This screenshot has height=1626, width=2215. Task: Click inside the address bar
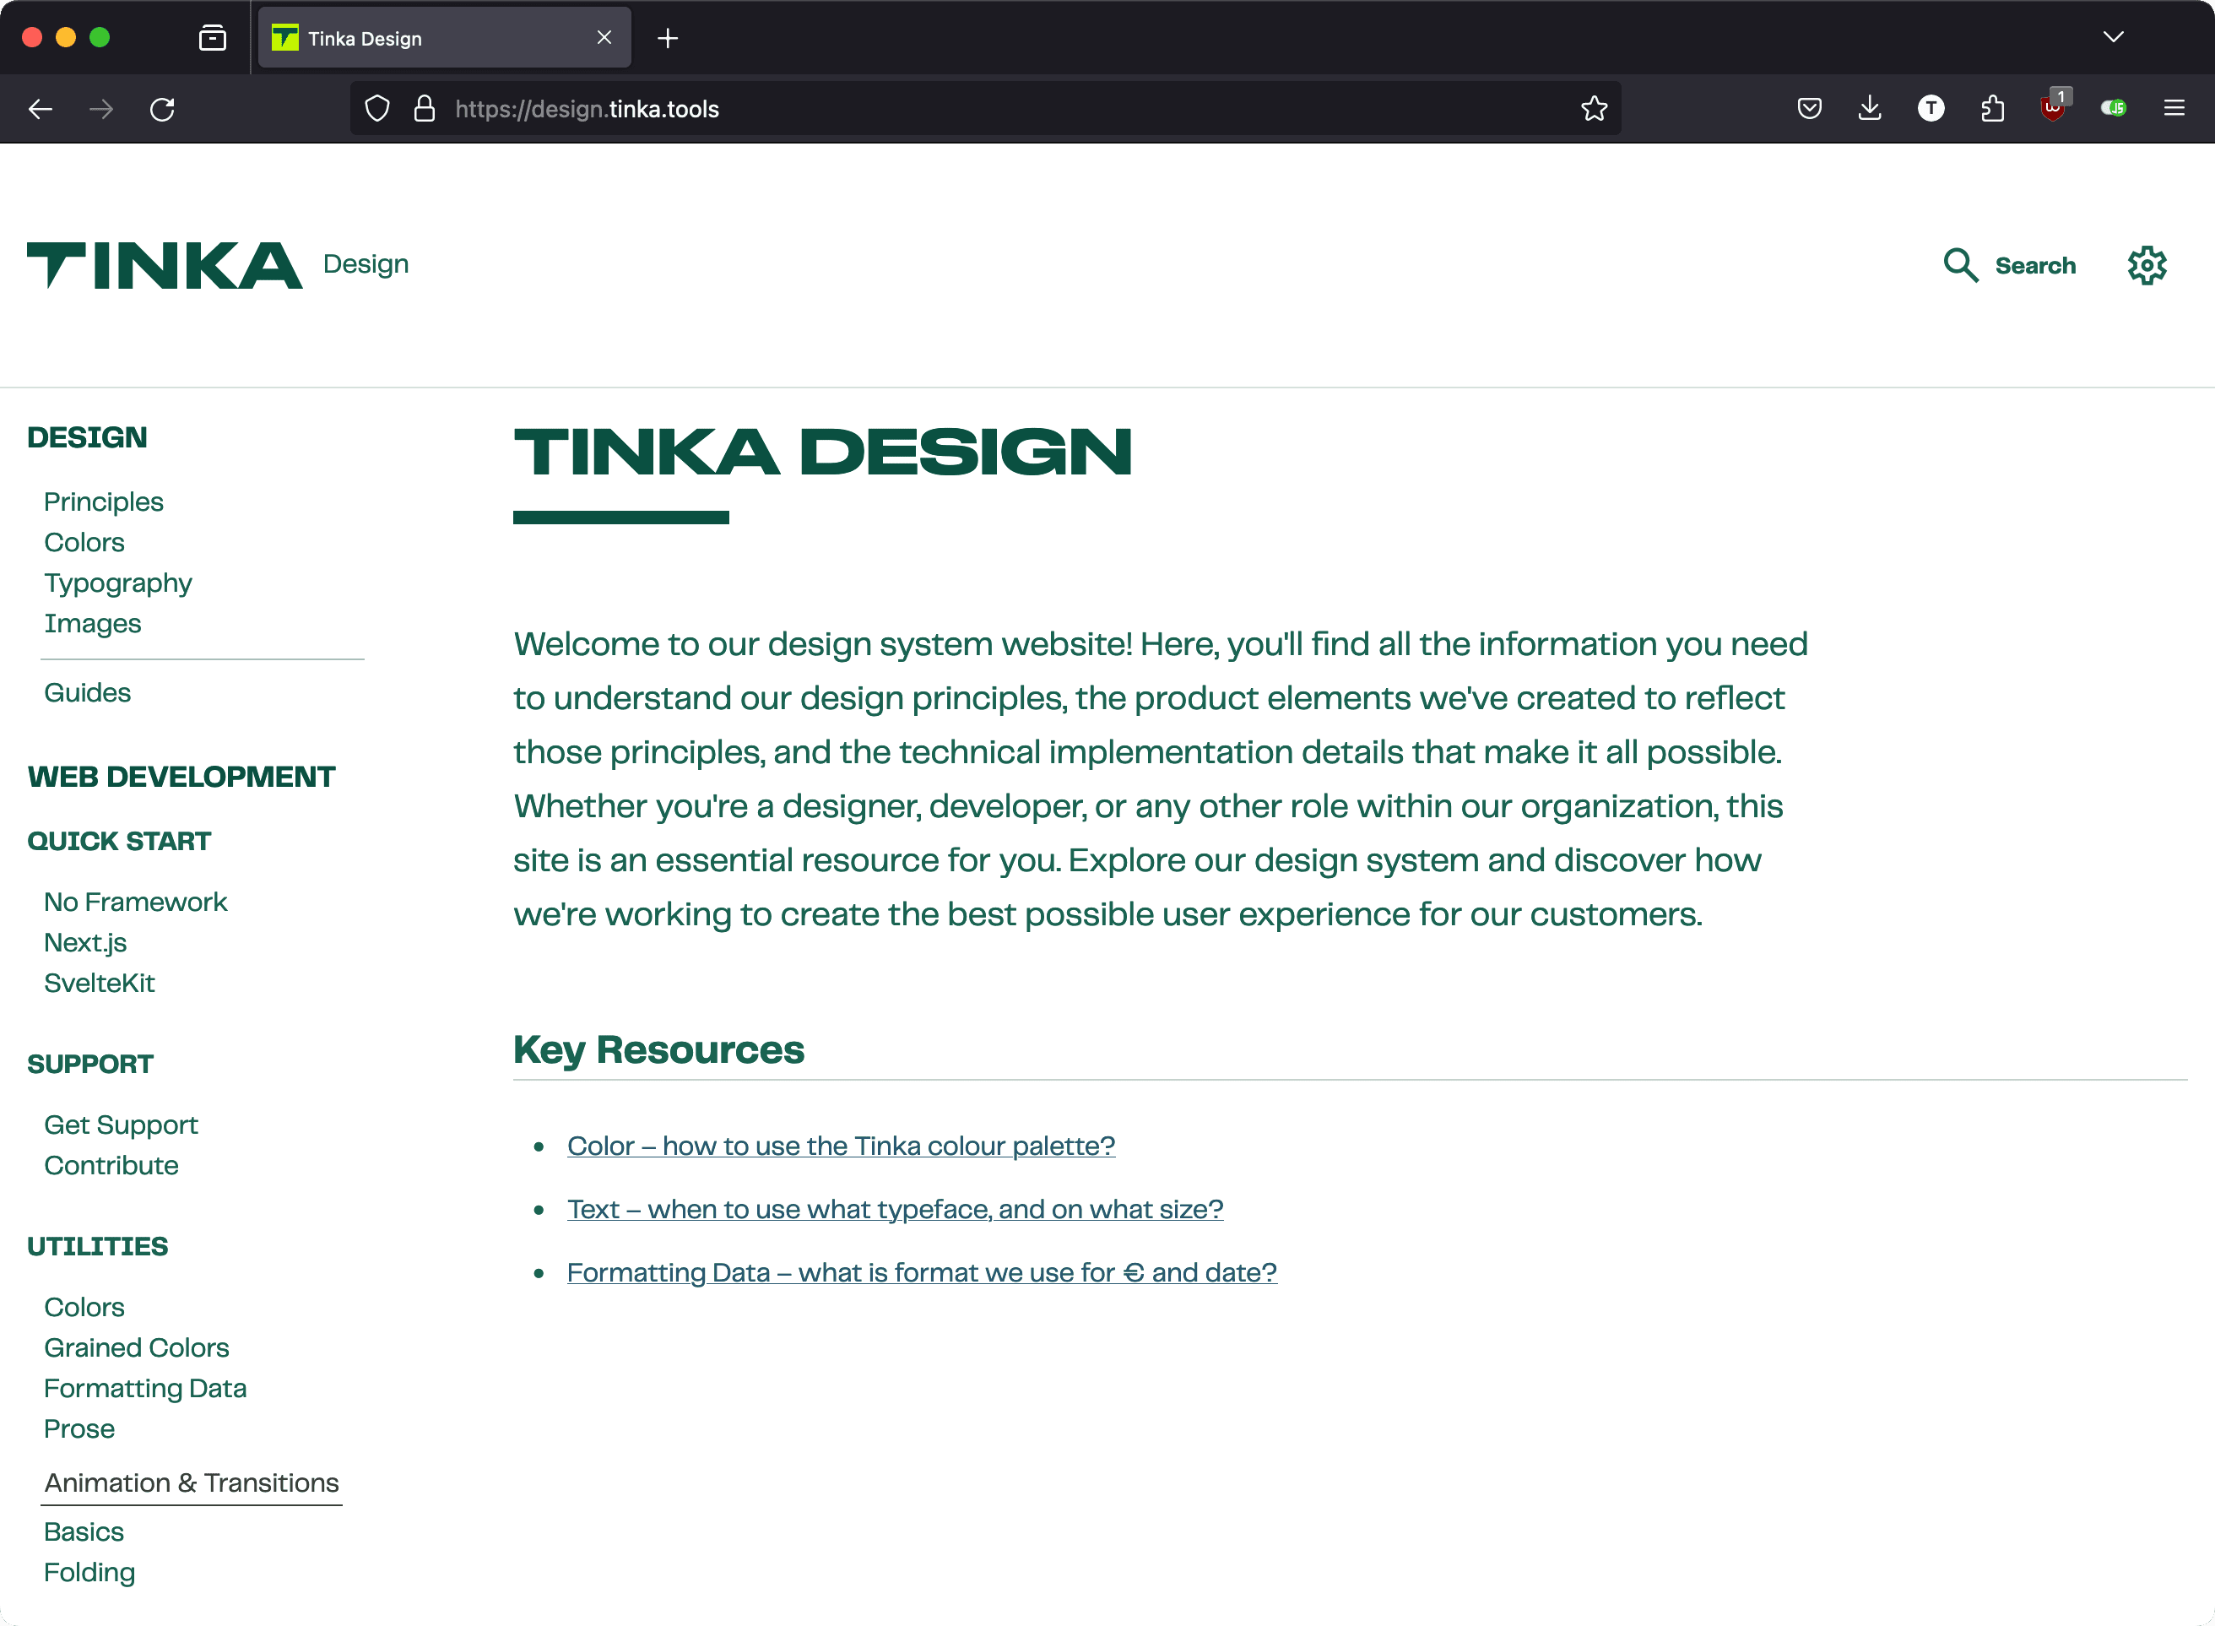pos(885,108)
